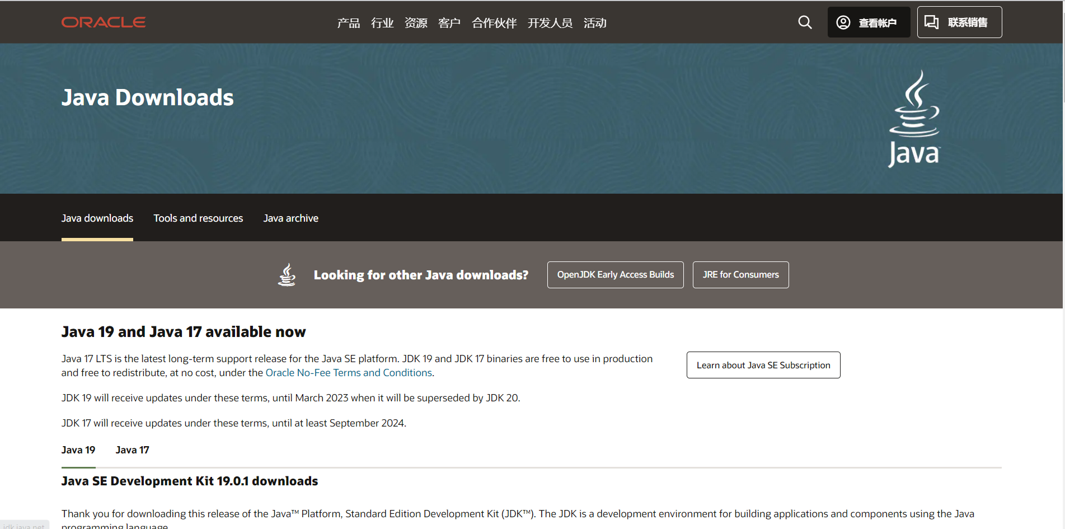Click JRE for Consumers button

740,275
